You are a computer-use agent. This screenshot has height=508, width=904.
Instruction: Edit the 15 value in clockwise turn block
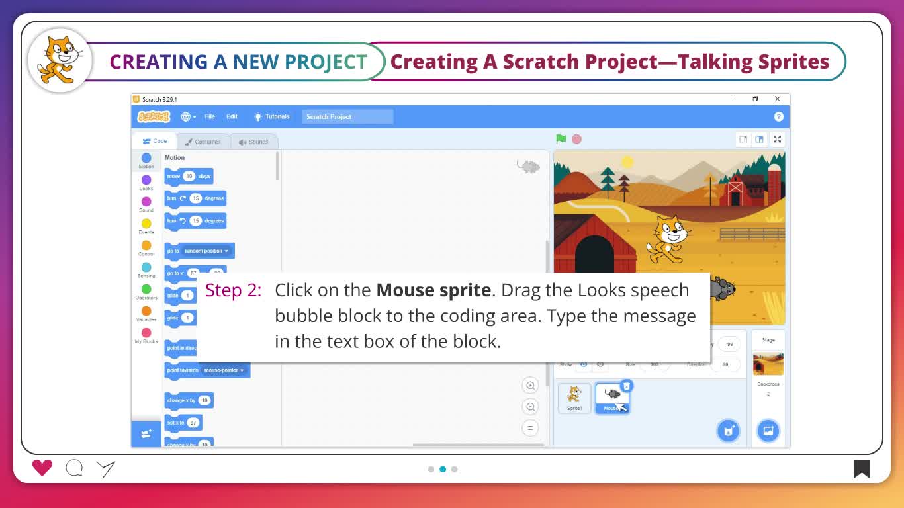coord(195,198)
